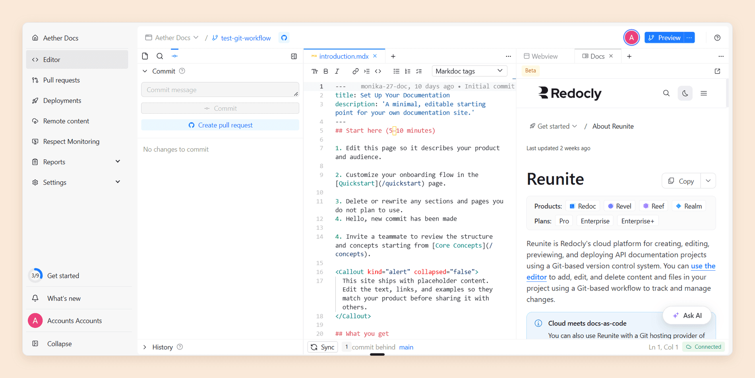
Task: Add a new editor tab
Action: coord(393,56)
